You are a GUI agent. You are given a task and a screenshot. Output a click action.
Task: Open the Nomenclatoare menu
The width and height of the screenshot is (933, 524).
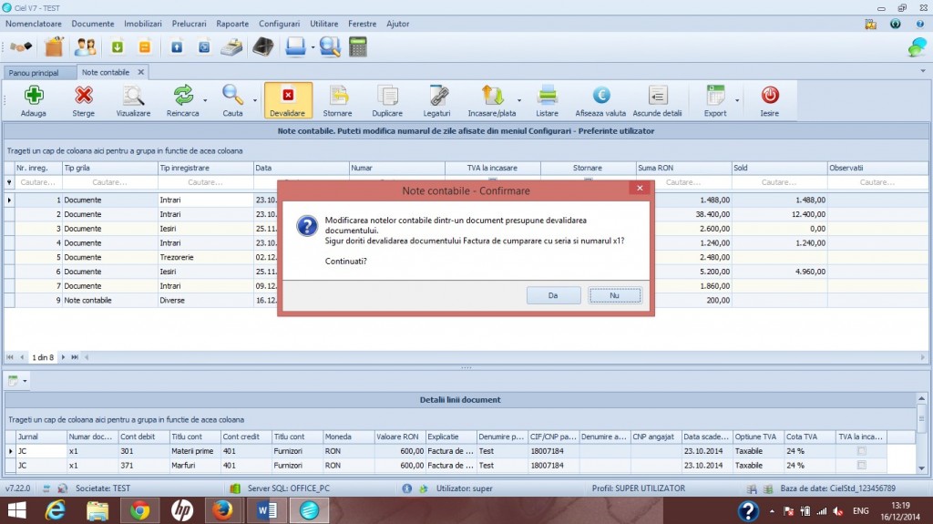[34, 24]
